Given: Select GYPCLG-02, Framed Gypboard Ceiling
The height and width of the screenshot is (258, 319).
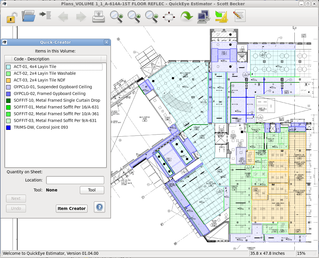Looking at the screenshot, I should (54, 94).
